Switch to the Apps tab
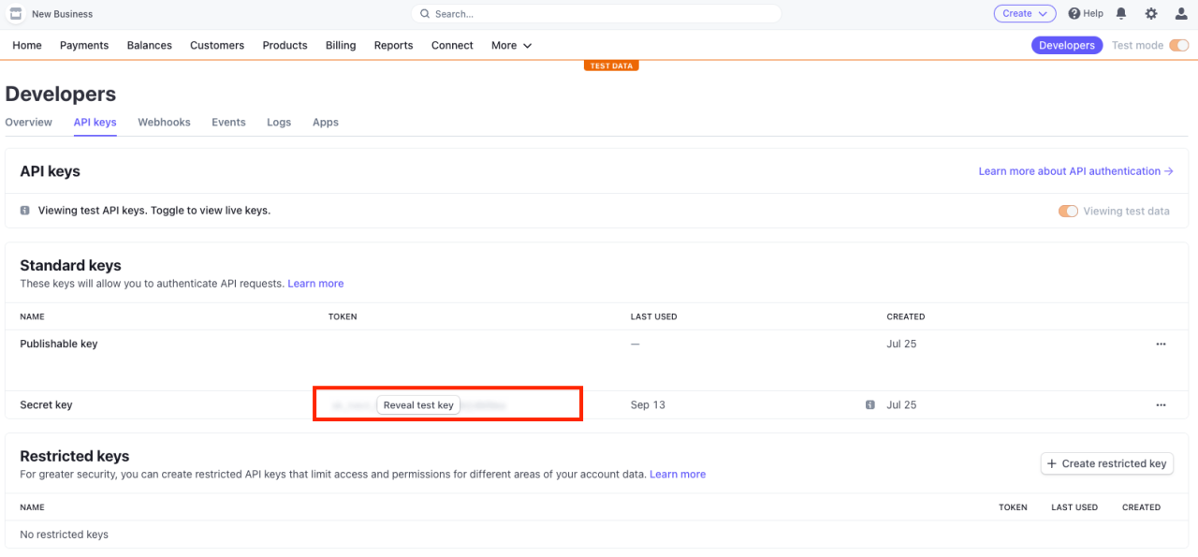 pyautogui.click(x=326, y=123)
